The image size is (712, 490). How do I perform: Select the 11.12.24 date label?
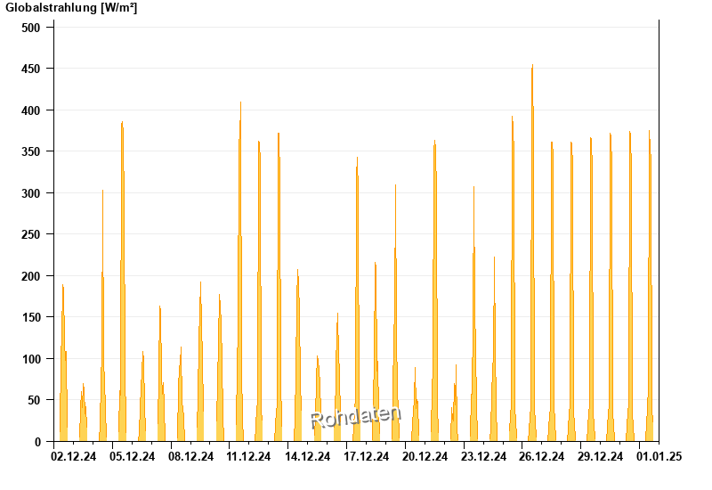tap(248, 456)
